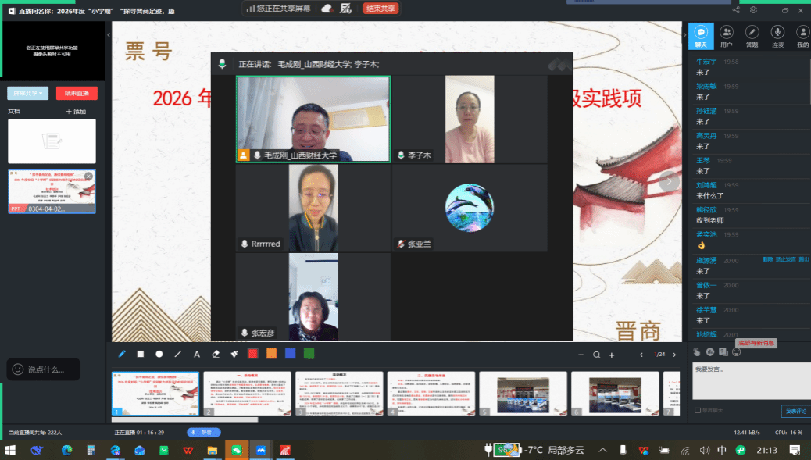Select the pencil drawing tool
This screenshot has width=811, height=460.
(x=122, y=354)
